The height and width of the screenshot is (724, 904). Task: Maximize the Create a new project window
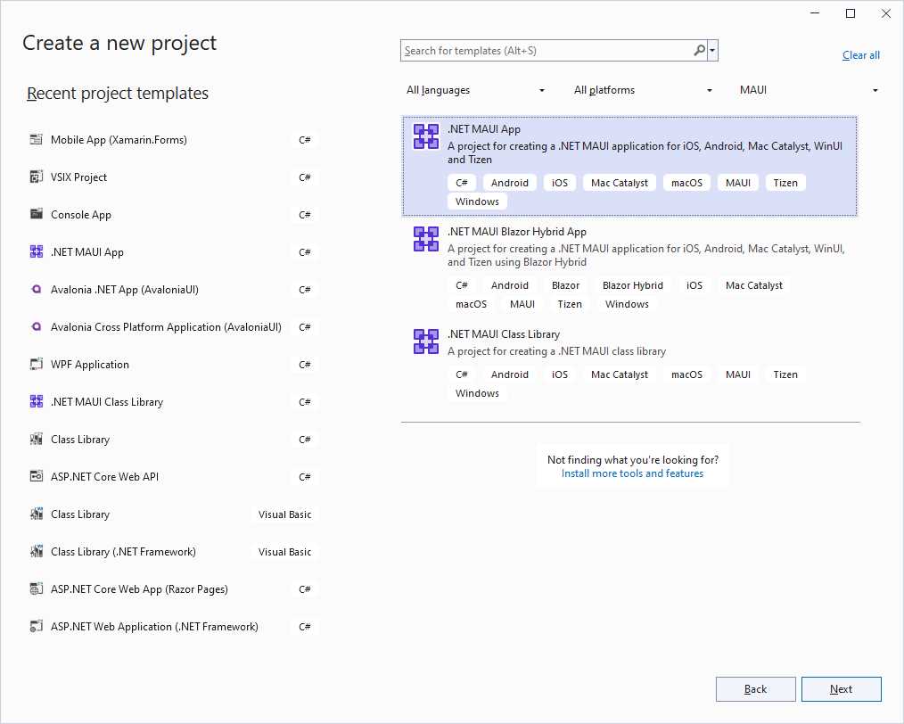click(851, 13)
